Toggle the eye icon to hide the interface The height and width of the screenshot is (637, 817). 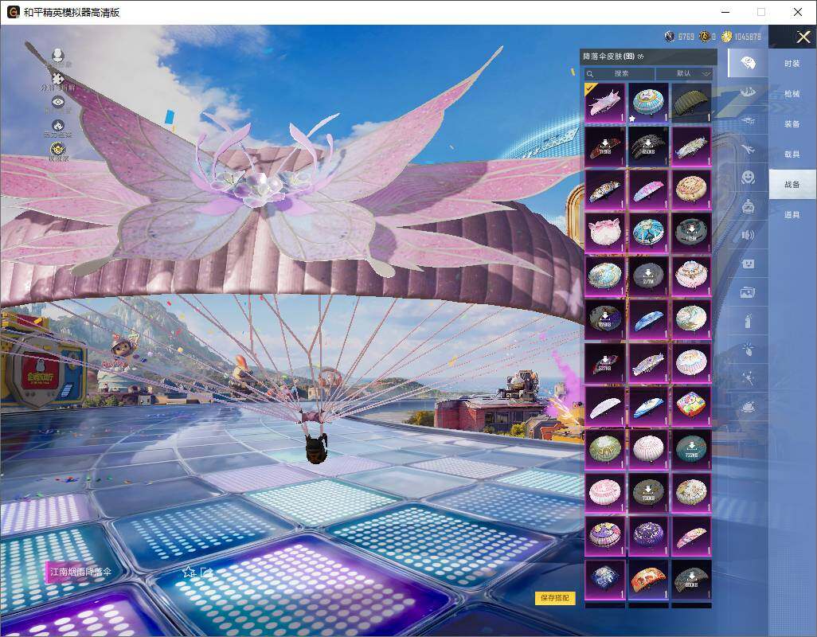(x=58, y=102)
